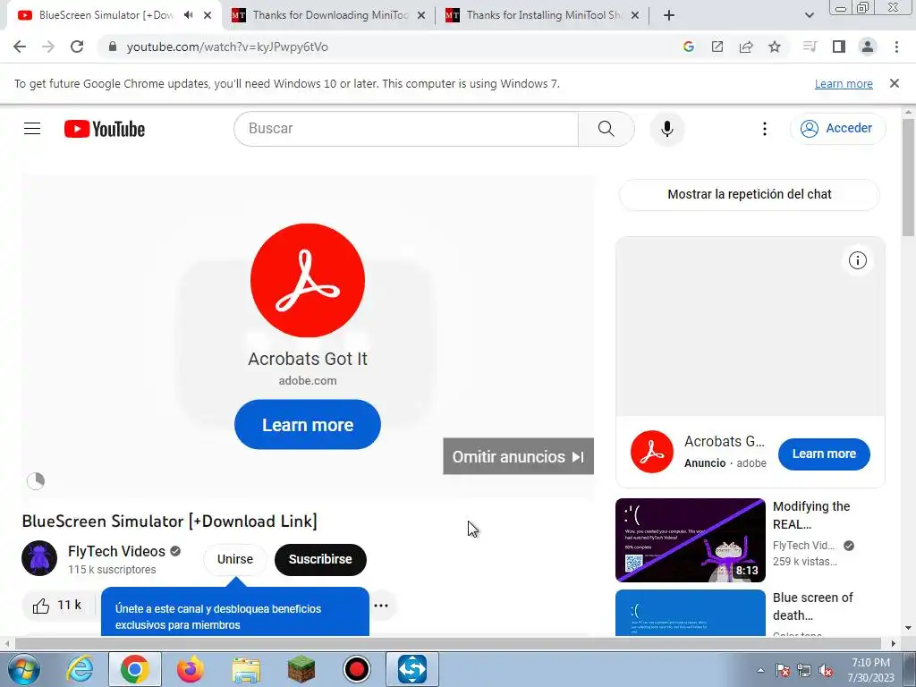Launch Internet Explorer from taskbar
Viewport: 916px width, 687px height.
(x=80, y=669)
